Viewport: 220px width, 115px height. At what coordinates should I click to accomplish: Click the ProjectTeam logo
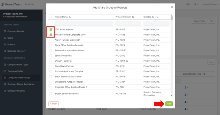click(12, 4)
